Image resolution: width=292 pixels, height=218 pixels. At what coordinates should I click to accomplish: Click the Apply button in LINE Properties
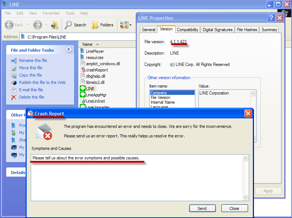pos(268,191)
